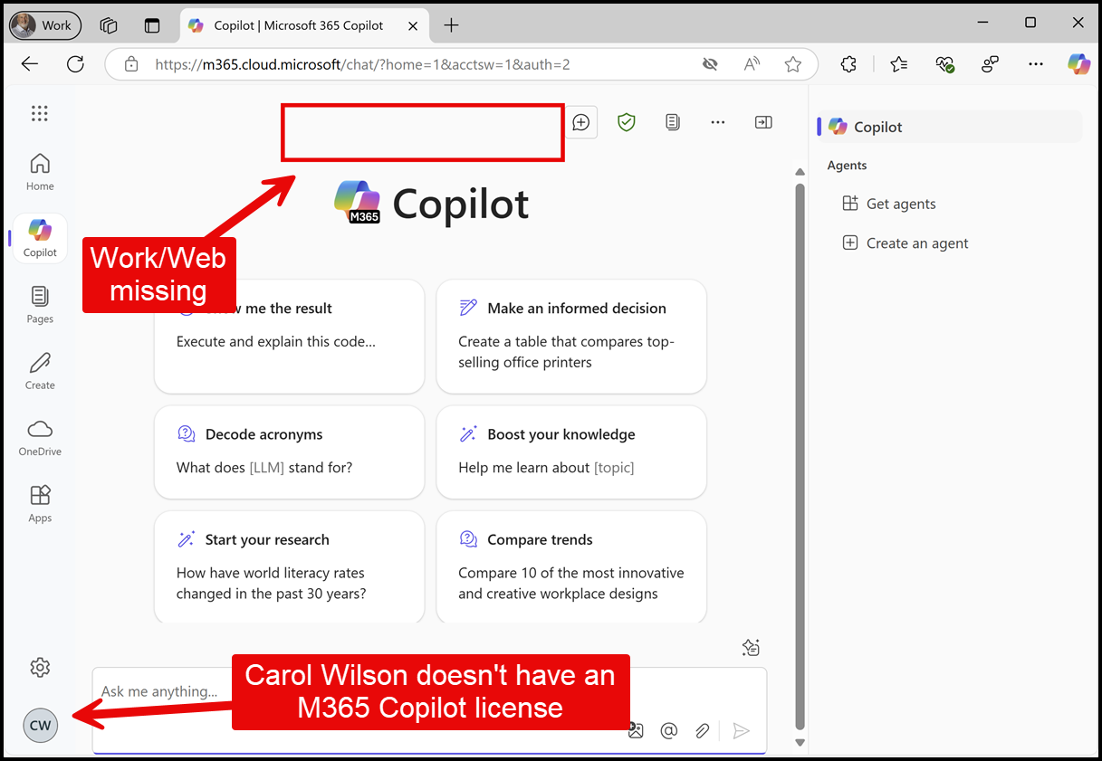Open the Microsoft 365 app launcher grid
The image size is (1102, 761).
click(x=39, y=113)
